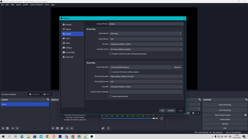Open source properties gear icon
This screenshot has height=139, width=248.
pyautogui.click(x=62, y=128)
